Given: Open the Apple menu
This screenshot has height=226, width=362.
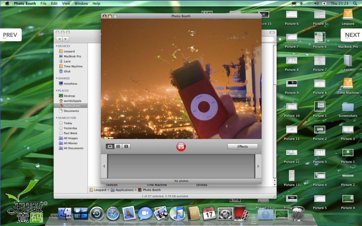Looking at the screenshot, I should [7, 4].
